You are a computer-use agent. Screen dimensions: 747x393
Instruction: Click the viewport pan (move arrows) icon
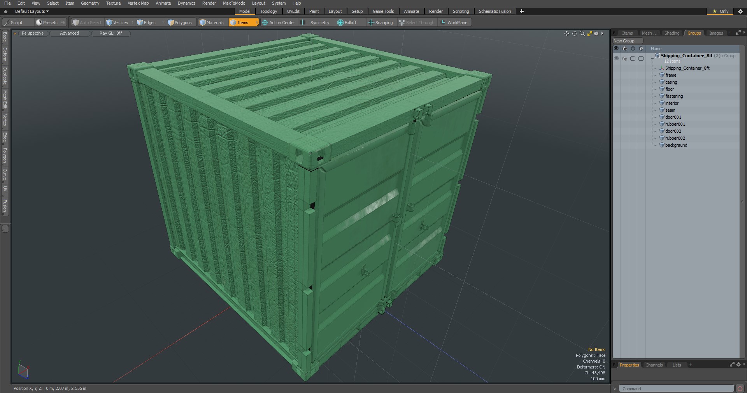pyautogui.click(x=566, y=33)
